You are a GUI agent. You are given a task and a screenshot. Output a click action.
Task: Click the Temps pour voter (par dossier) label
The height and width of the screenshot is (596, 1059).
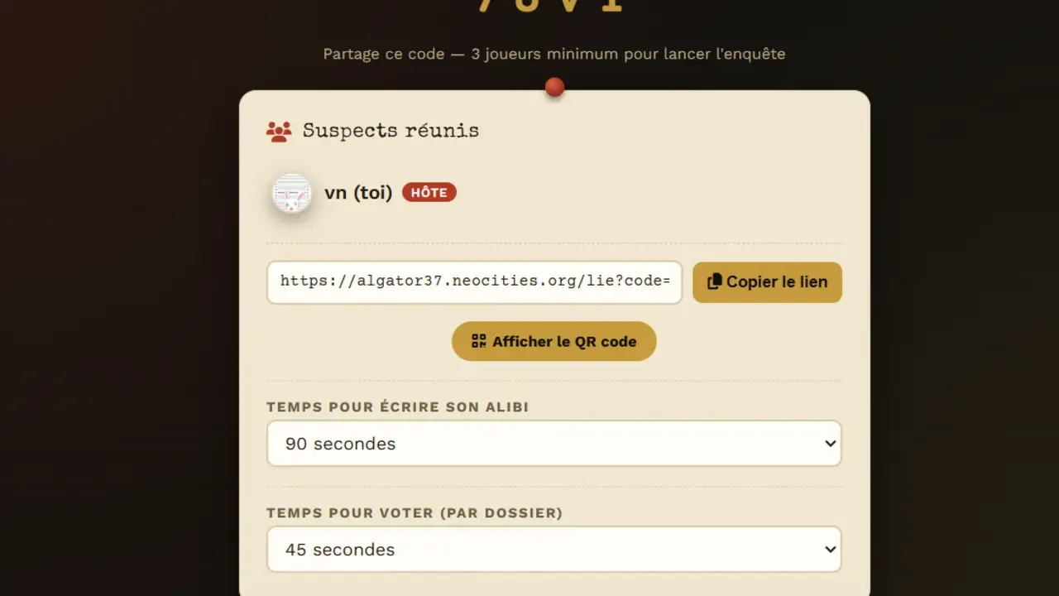(414, 513)
